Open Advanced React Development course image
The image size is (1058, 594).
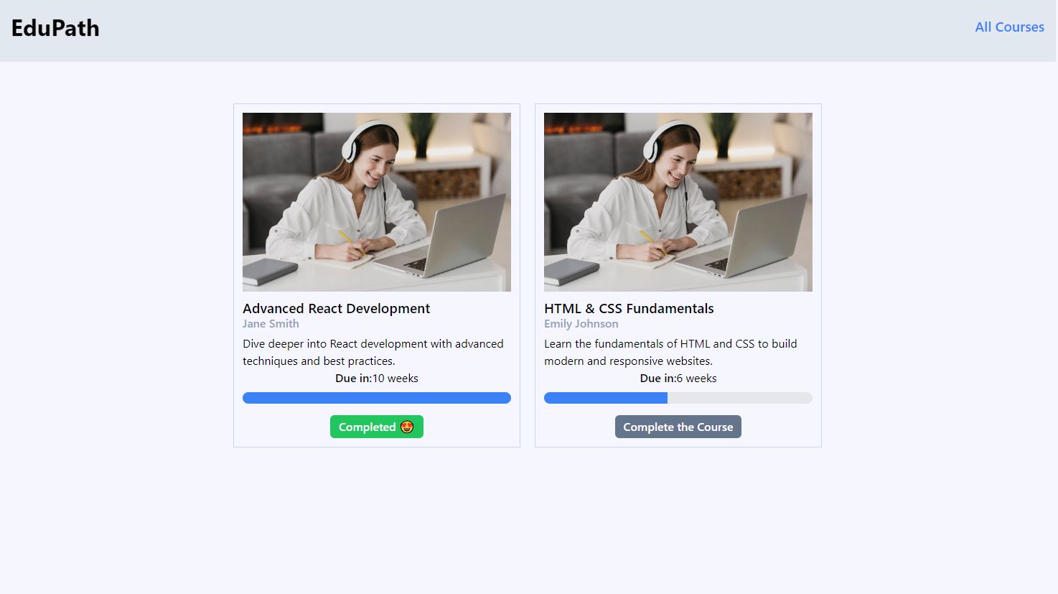tap(377, 202)
